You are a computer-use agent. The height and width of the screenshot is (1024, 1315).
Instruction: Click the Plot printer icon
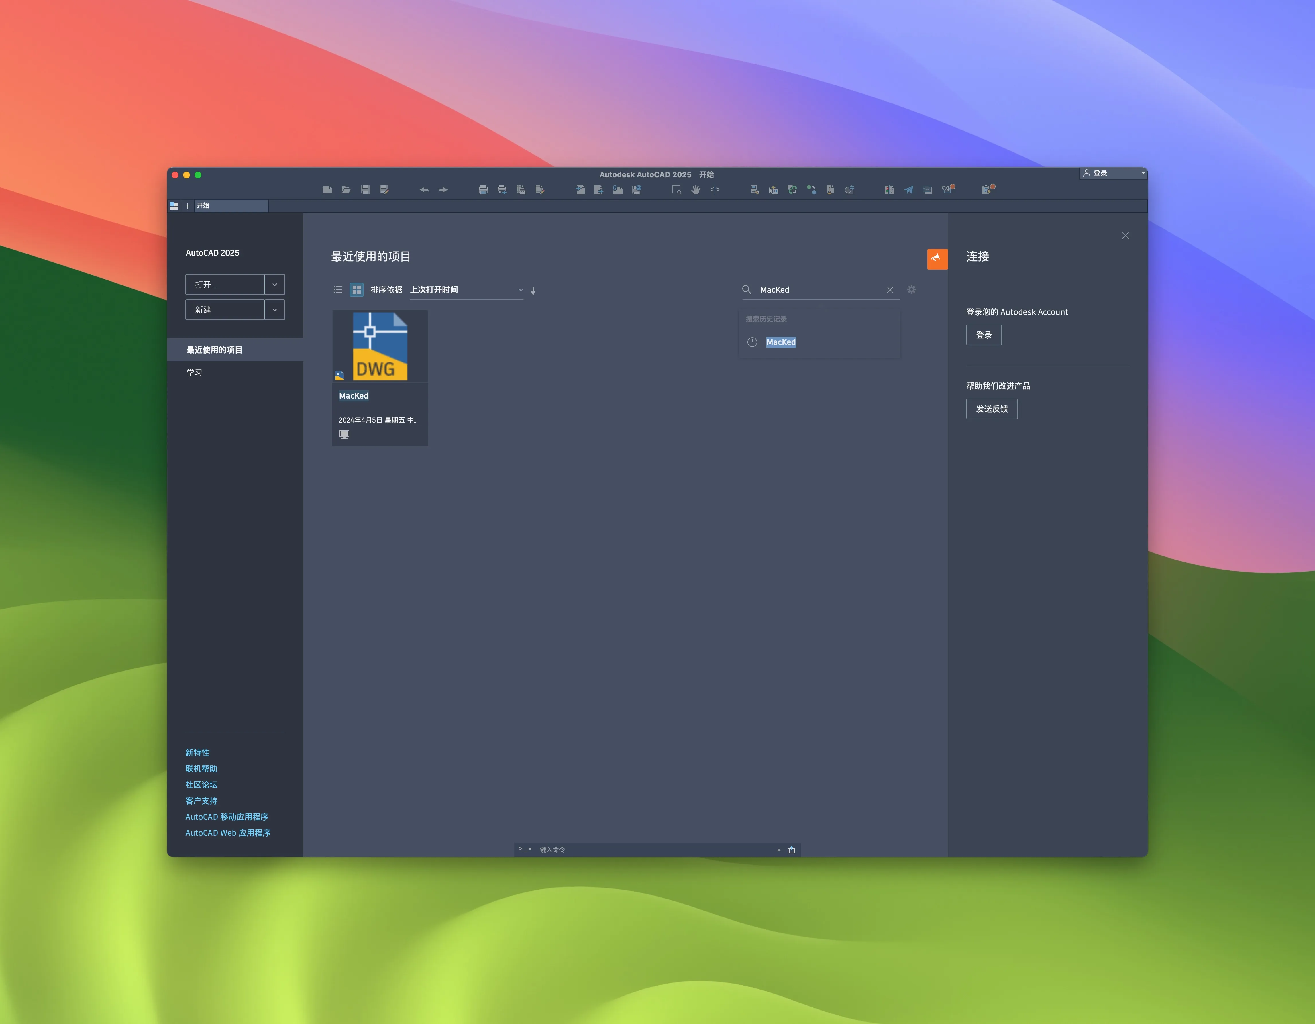[x=483, y=190]
